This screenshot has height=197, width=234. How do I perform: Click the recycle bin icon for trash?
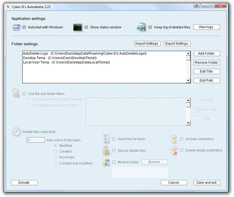[x=107, y=139]
